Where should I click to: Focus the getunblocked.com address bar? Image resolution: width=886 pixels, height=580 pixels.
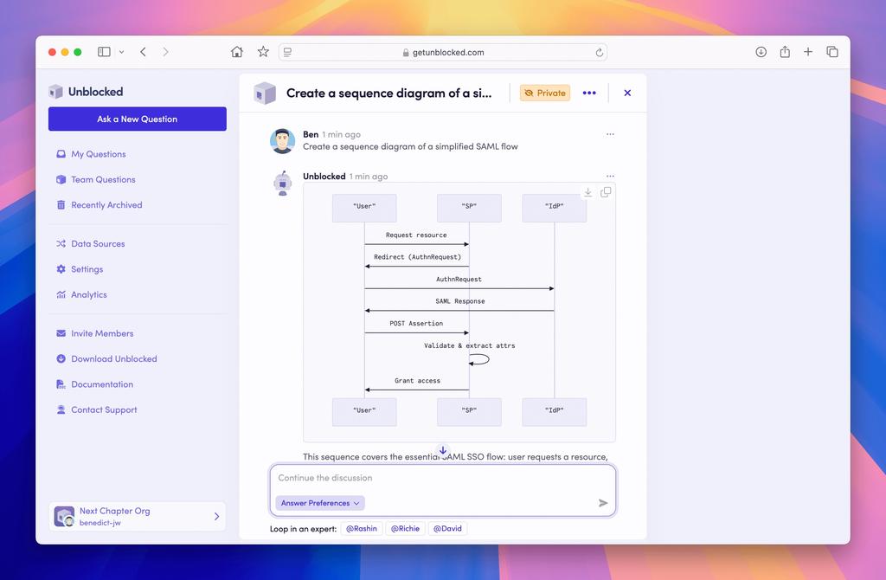443,53
